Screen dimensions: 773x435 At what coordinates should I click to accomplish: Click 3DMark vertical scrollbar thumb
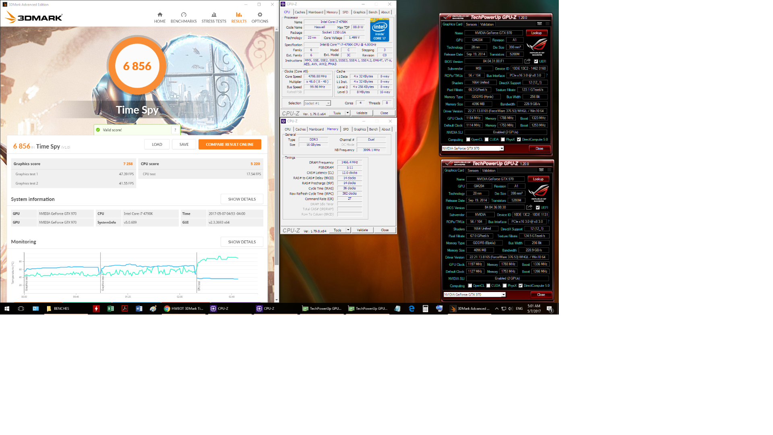276,148
